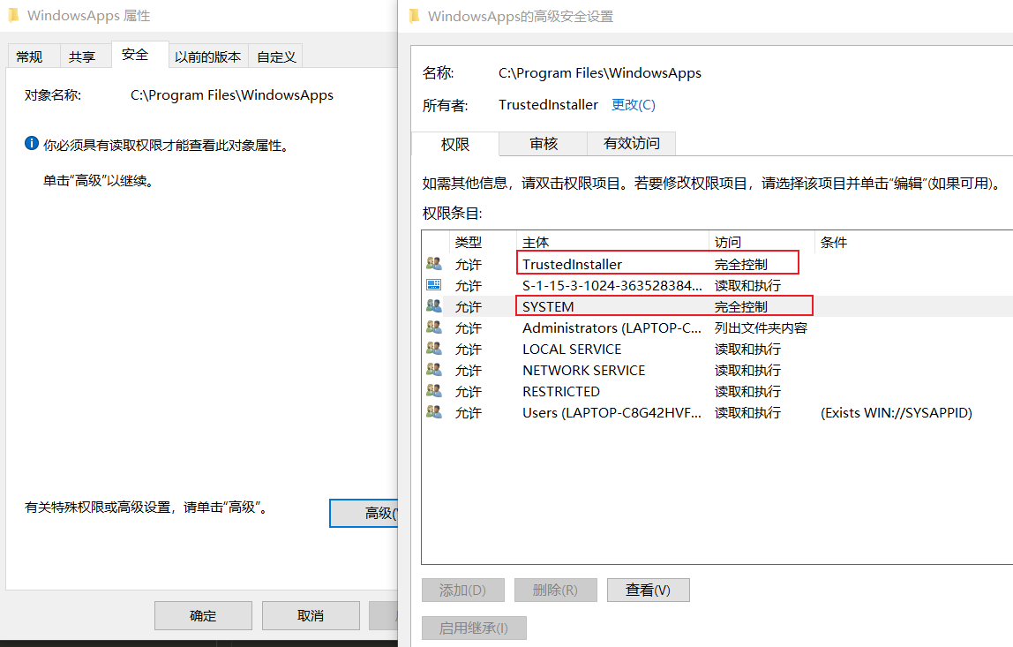
Task: Click the user icon of the TrustedInstaller row
Action: 433,264
